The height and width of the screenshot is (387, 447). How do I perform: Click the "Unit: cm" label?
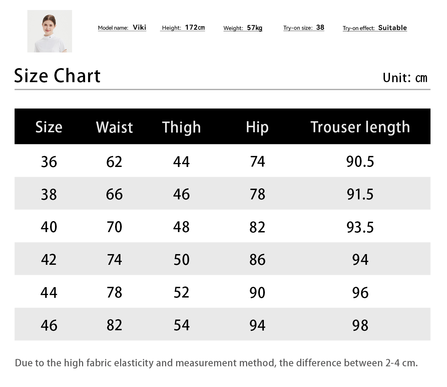[x=405, y=78]
